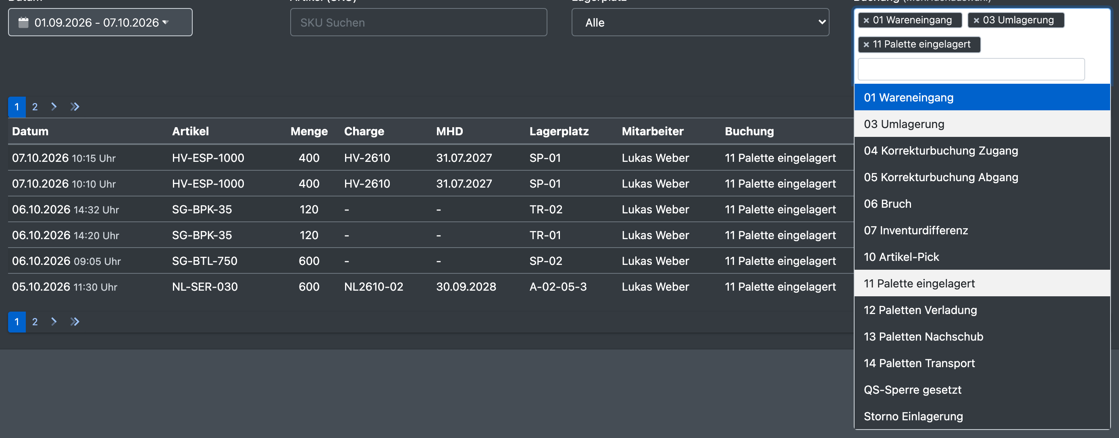Click the NL-SER-030 article cell
Image resolution: width=1119 pixels, height=438 pixels.
(x=205, y=287)
